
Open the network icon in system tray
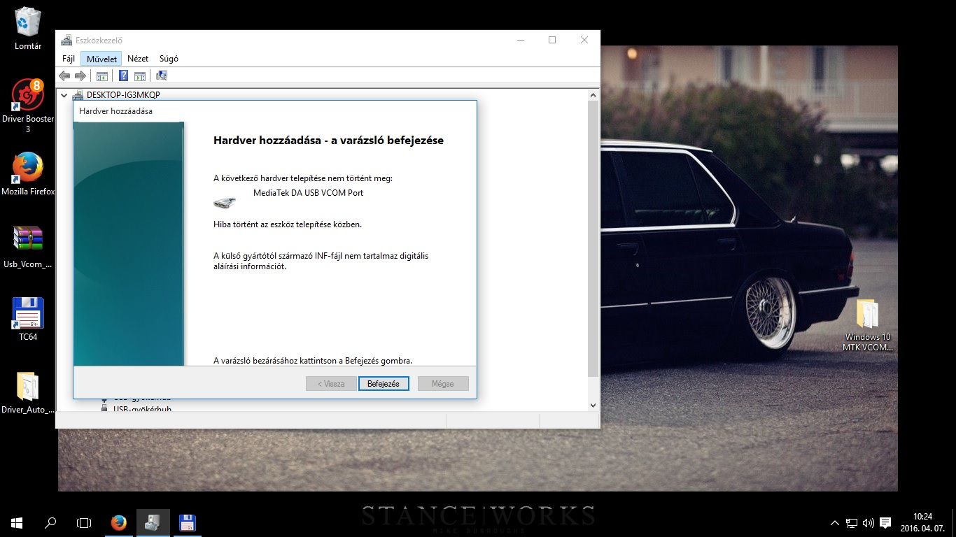click(x=852, y=522)
